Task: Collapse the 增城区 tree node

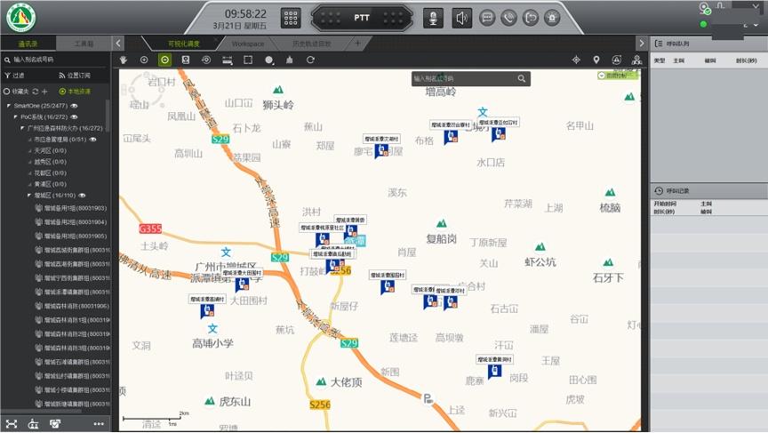Action: [x=29, y=195]
